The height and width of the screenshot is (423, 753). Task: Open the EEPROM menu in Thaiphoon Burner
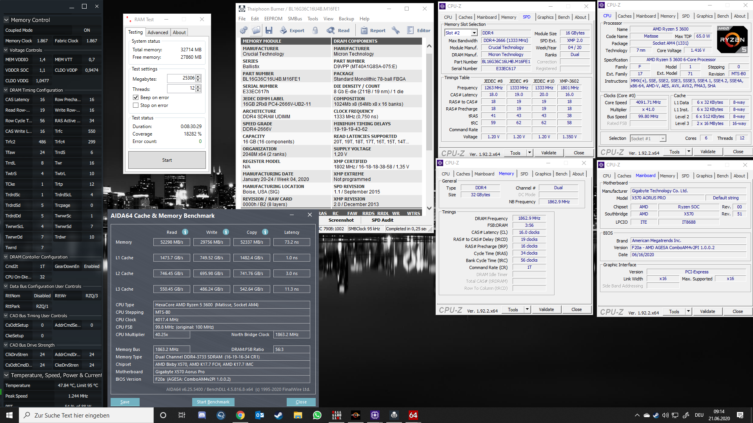[x=273, y=19]
